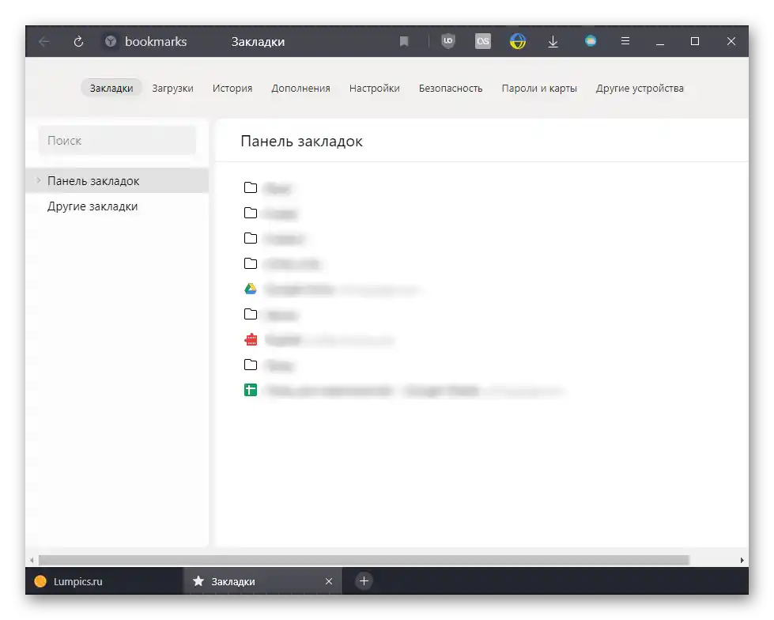774x620 pixels.
Task: Select the Закладки top navigation item
Action: point(111,89)
